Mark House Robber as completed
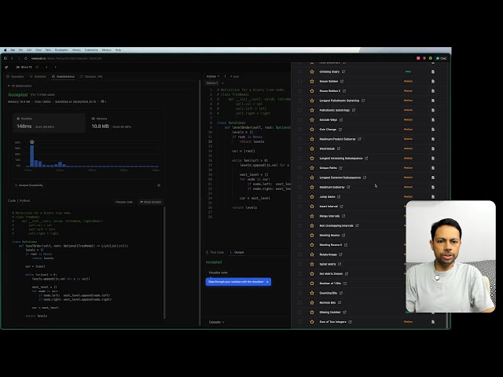 point(299,81)
